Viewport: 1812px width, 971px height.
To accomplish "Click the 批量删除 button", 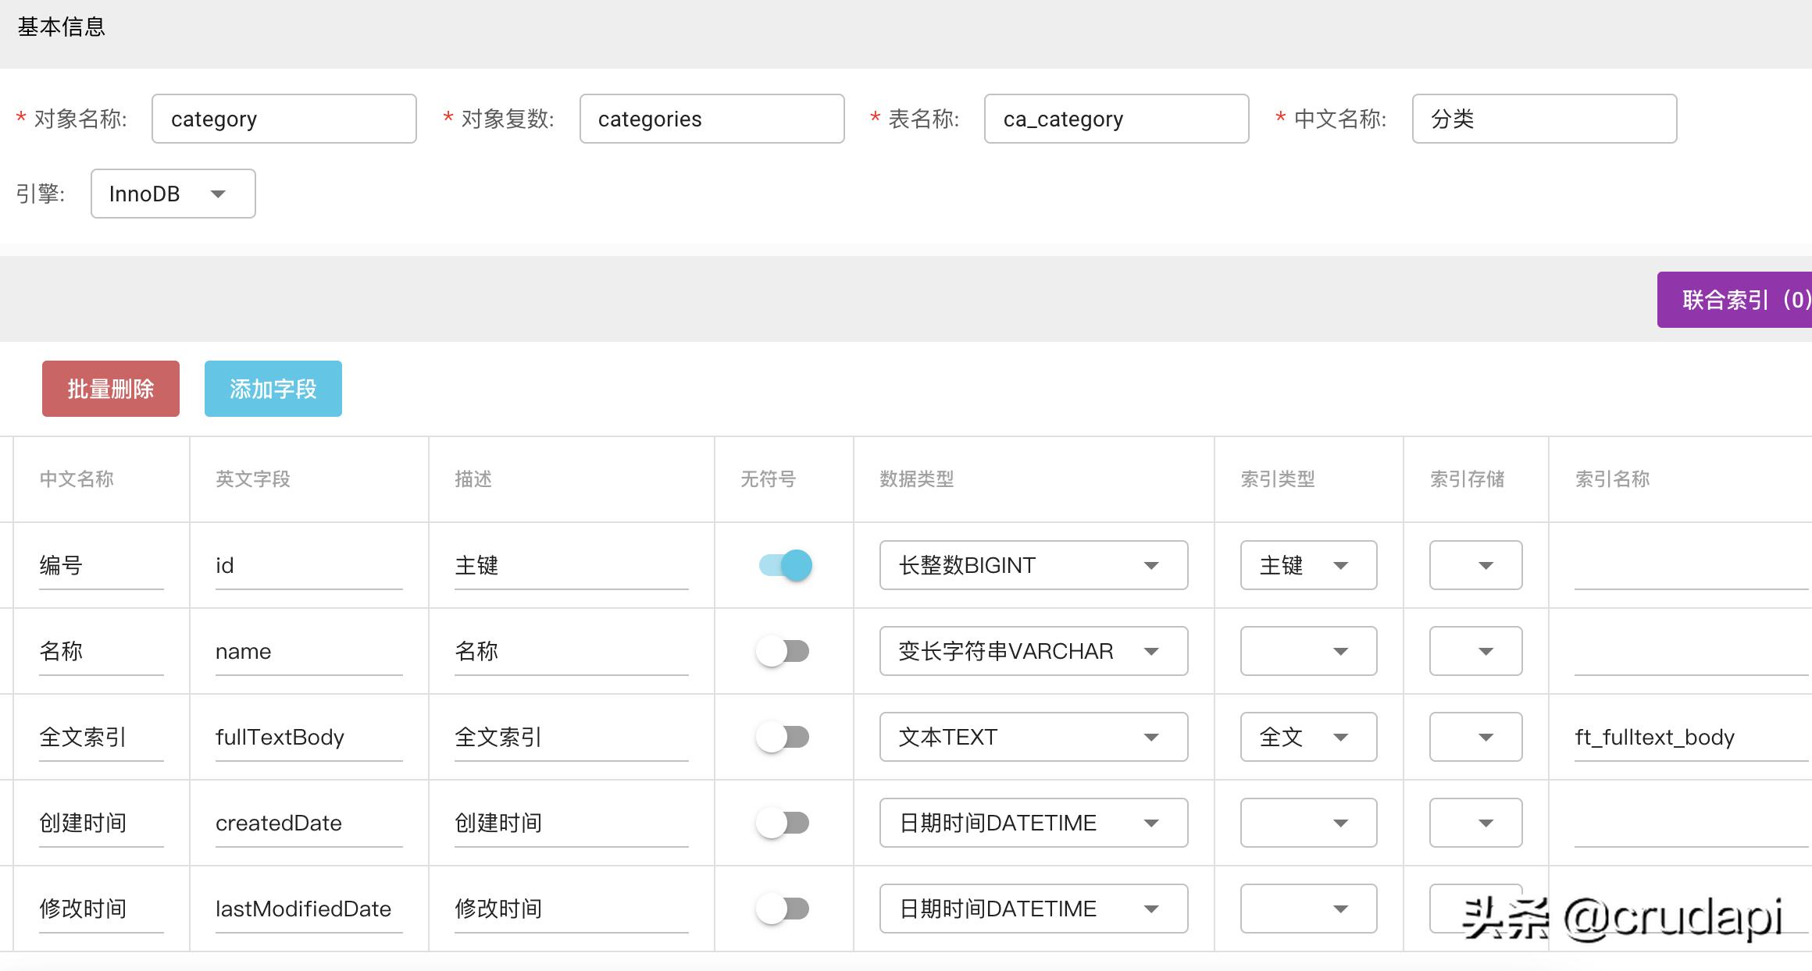I will point(111,389).
